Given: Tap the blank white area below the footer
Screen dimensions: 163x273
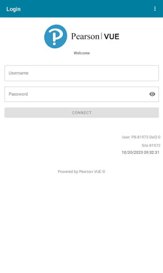Looking at the screenshot, I should pyautogui.click(x=81, y=223).
